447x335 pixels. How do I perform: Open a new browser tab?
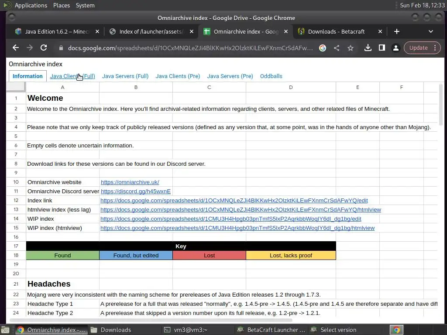(396, 31)
